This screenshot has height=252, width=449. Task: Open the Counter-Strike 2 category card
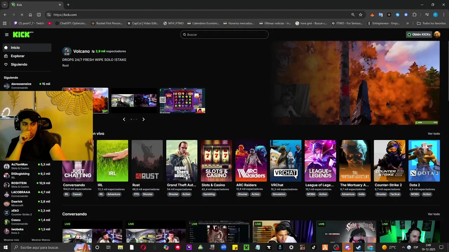click(x=390, y=161)
